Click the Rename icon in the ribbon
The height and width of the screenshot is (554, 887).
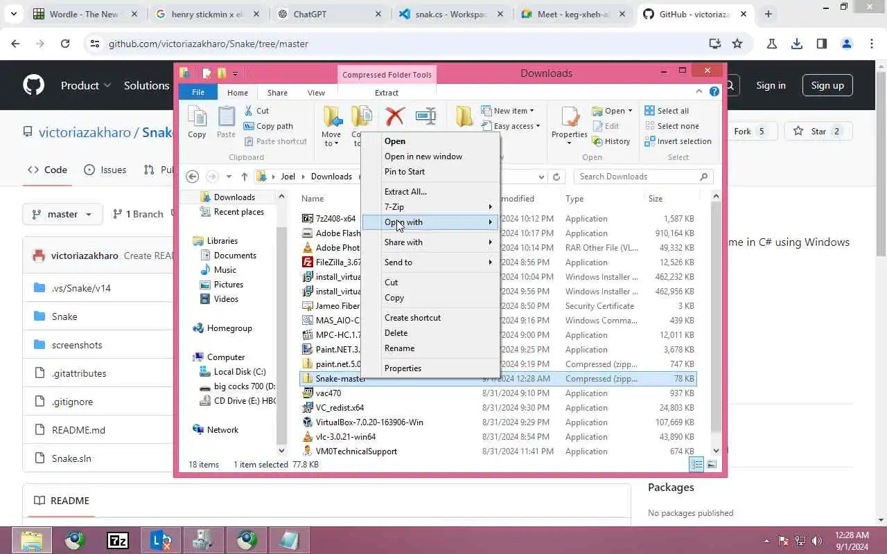(425, 116)
